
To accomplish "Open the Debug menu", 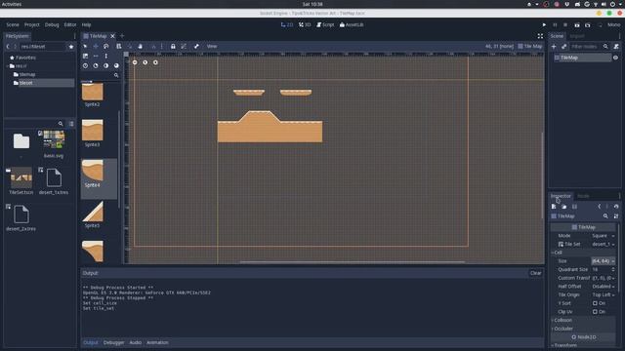I will [52, 24].
